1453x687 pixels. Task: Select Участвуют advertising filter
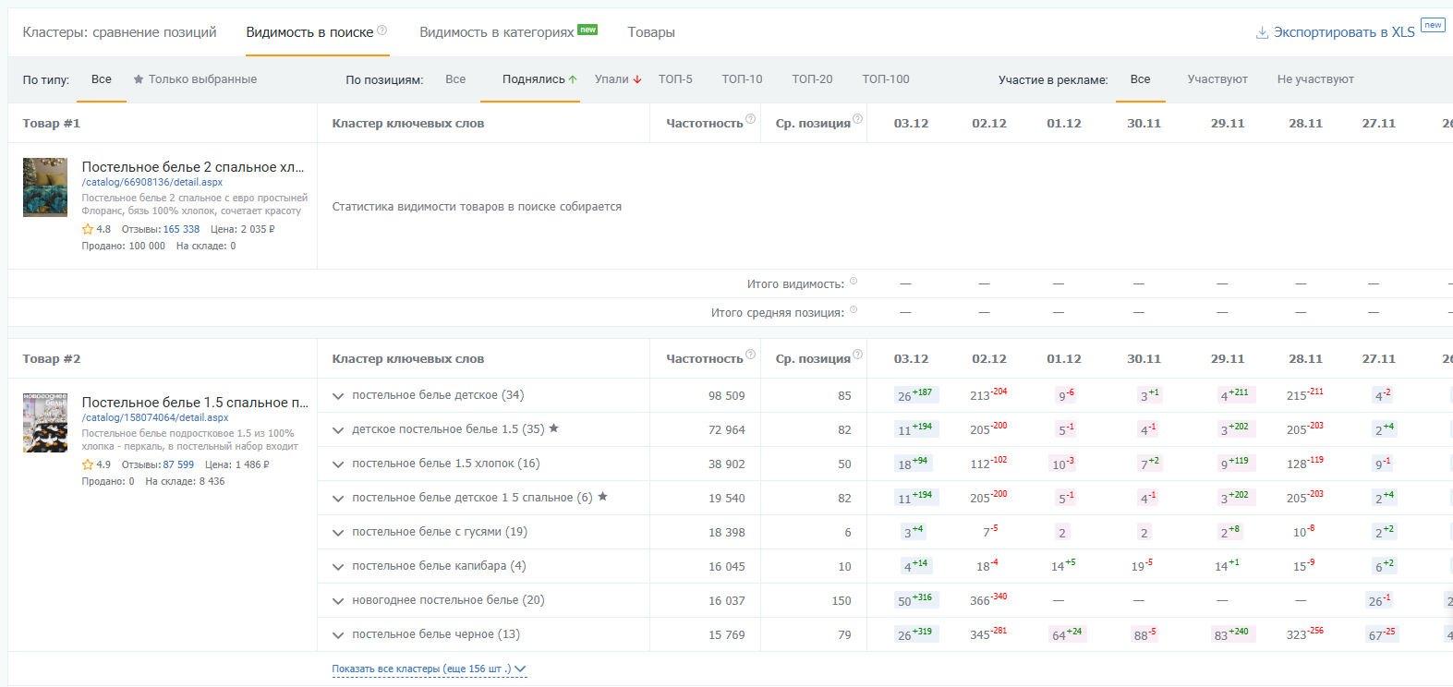click(1217, 79)
